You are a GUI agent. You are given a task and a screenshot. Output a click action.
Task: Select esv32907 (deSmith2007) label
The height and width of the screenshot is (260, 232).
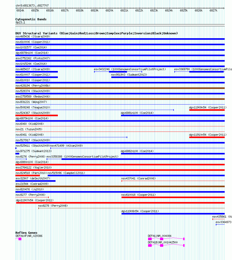(x=33, y=179)
